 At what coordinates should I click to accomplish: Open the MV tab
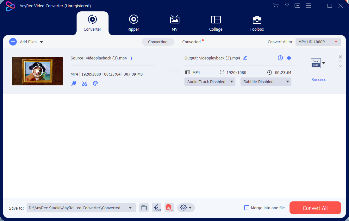(175, 23)
